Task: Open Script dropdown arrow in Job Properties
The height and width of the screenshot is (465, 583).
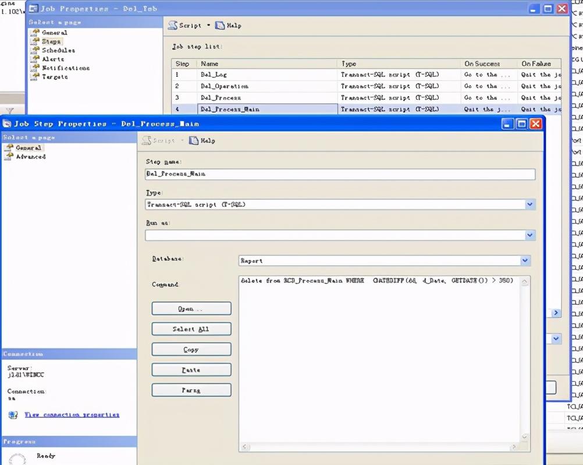Action: pos(208,26)
